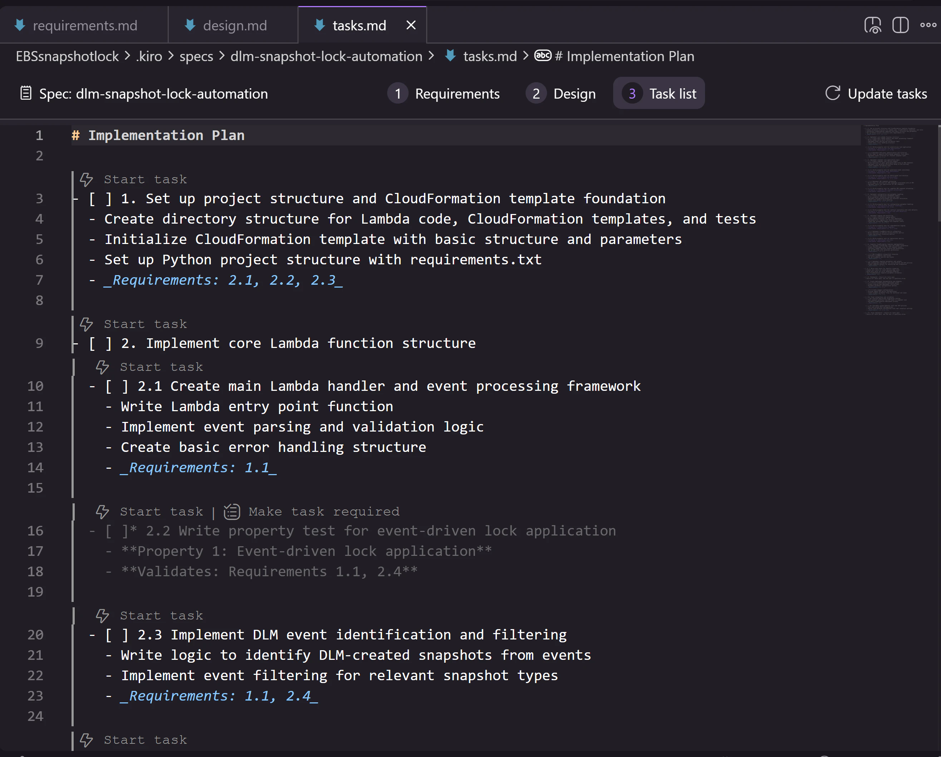
Task: Click Make task required icon
Action: coord(232,512)
